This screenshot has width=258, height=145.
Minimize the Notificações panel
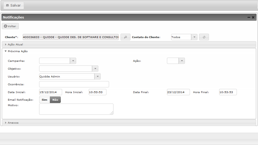(x=249, y=17)
